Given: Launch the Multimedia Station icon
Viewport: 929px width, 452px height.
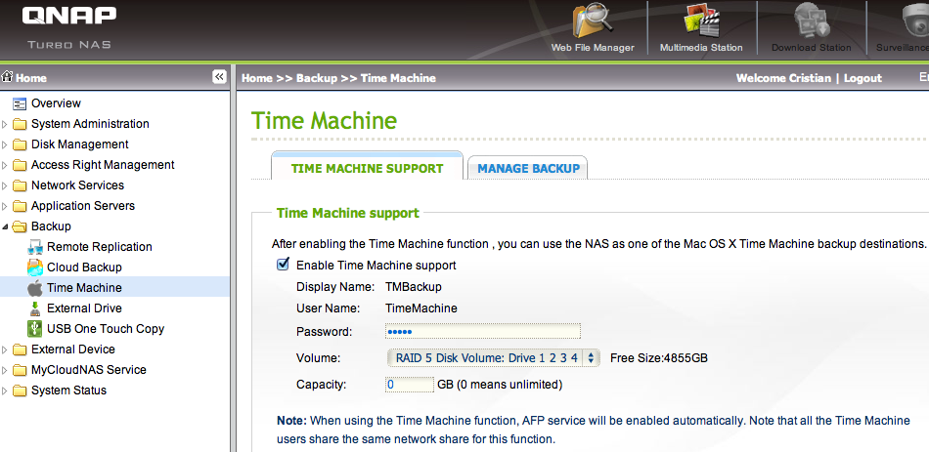Looking at the screenshot, I should 700,21.
